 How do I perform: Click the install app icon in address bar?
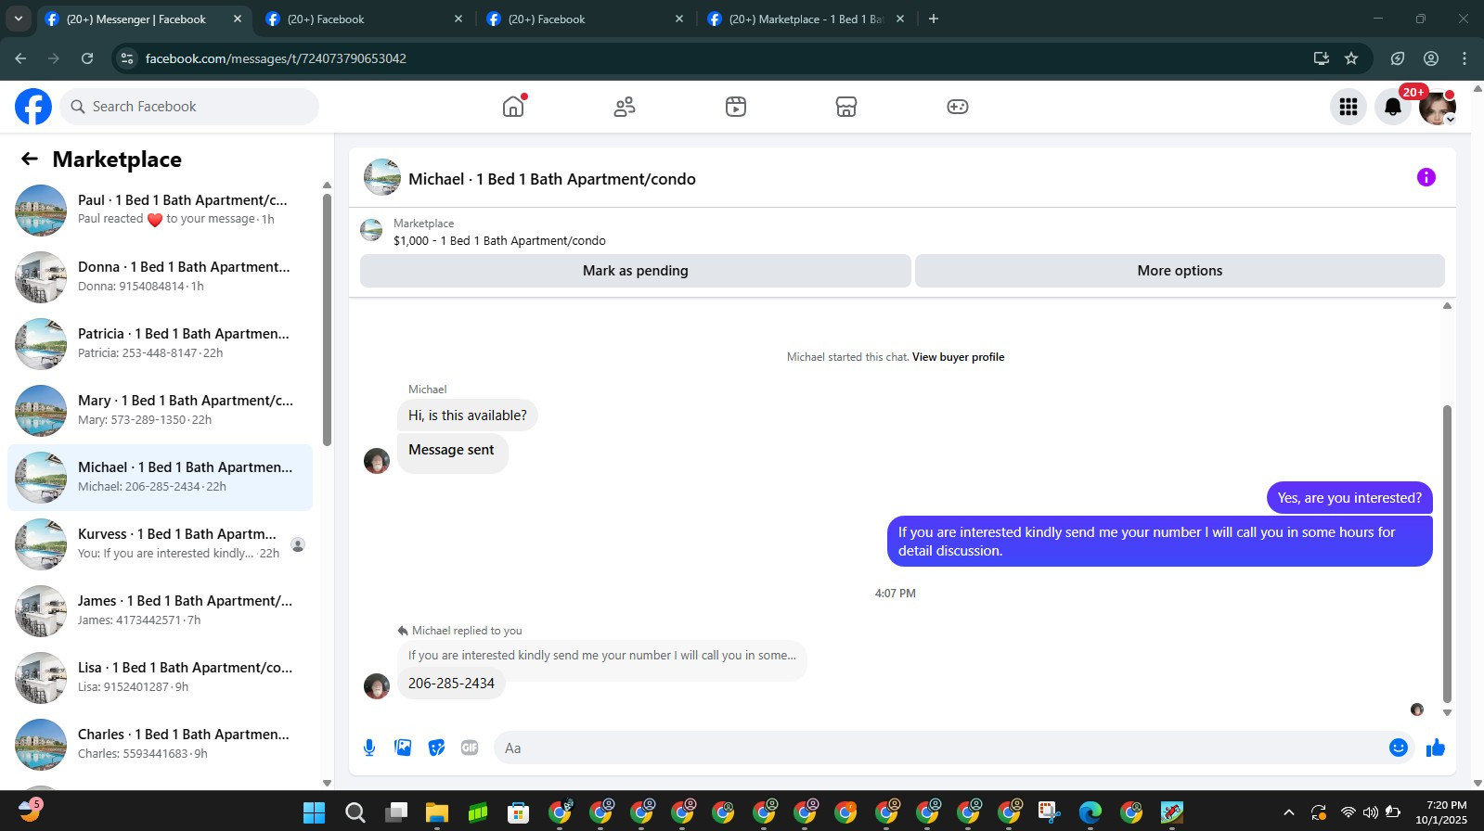click(x=1322, y=58)
